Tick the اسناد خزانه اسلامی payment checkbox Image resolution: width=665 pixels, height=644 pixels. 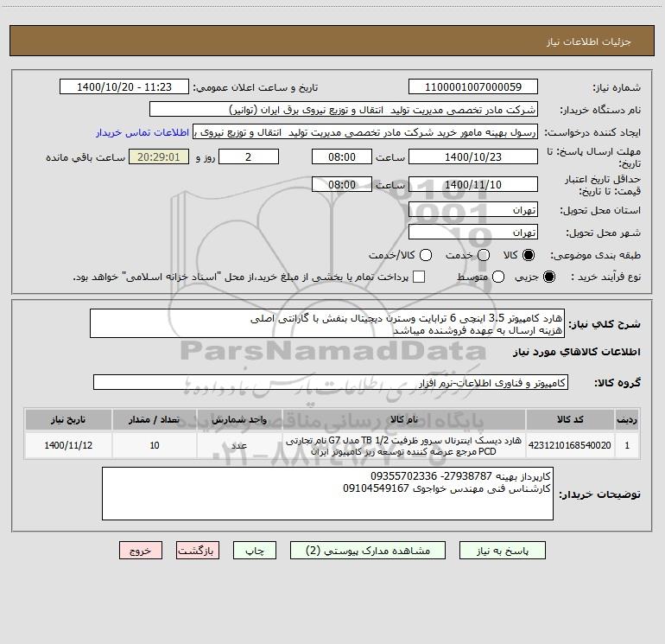coord(419,277)
